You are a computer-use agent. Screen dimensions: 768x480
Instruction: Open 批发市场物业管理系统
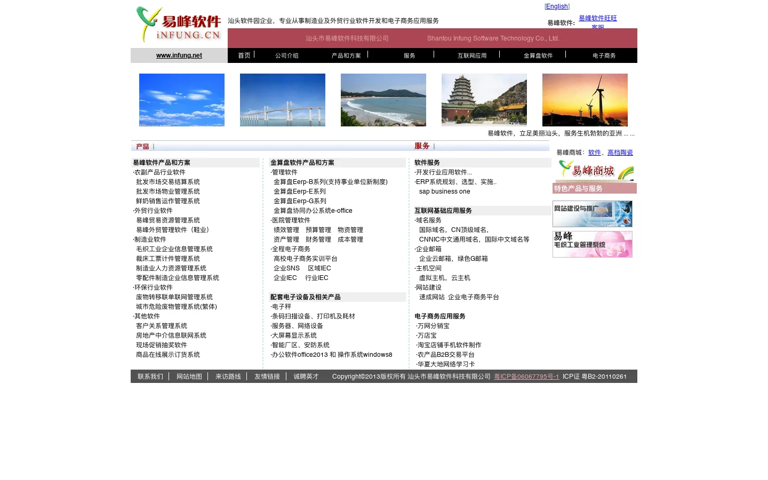[168, 191]
